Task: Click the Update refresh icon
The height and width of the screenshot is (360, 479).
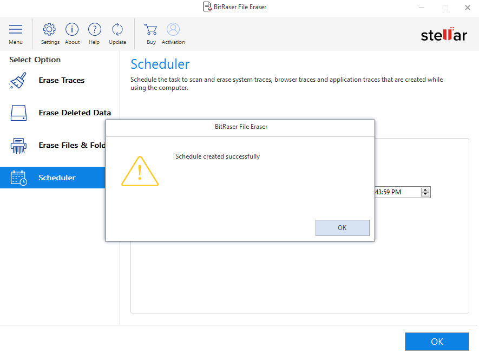Action: tap(117, 34)
